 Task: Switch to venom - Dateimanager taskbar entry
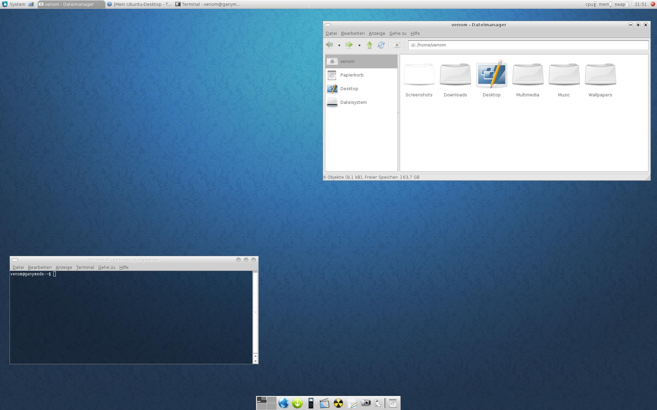[x=71, y=4]
